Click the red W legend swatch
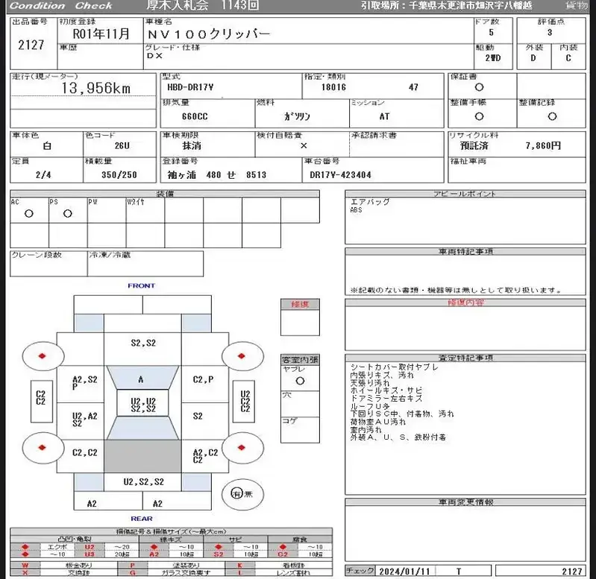This screenshot has width=596, height=579. pyautogui.click(x=25, y=566)
